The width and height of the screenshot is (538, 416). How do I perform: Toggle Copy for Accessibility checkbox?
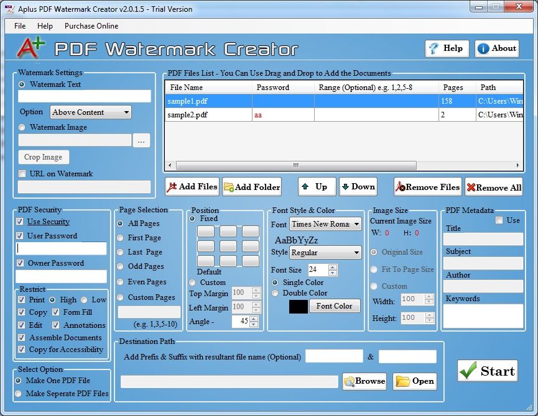coord(21,349)
